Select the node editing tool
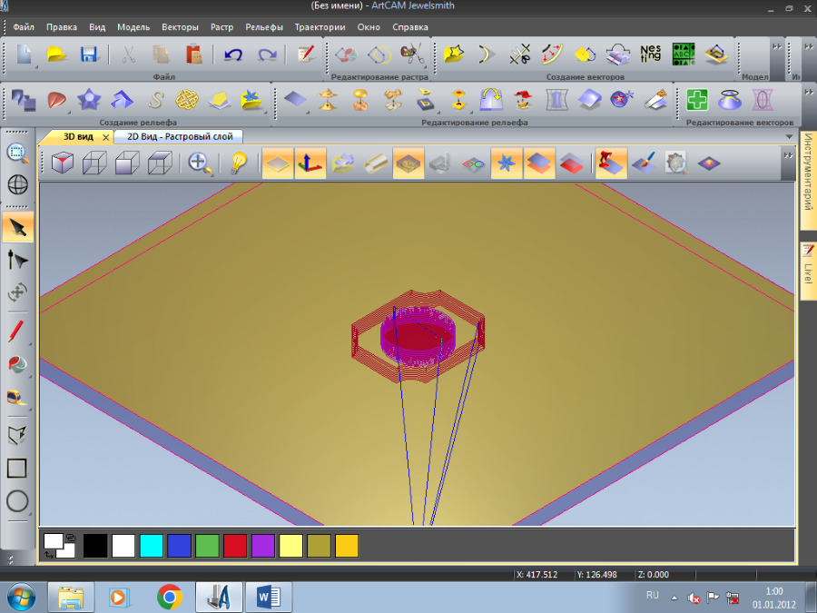This screenshot has height=613, width=817. click(x=17, y=261)
